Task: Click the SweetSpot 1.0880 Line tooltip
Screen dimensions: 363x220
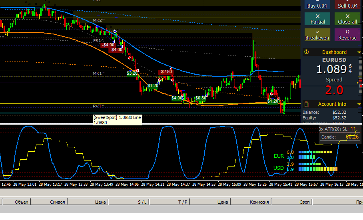Action: [x=118, y=120]
